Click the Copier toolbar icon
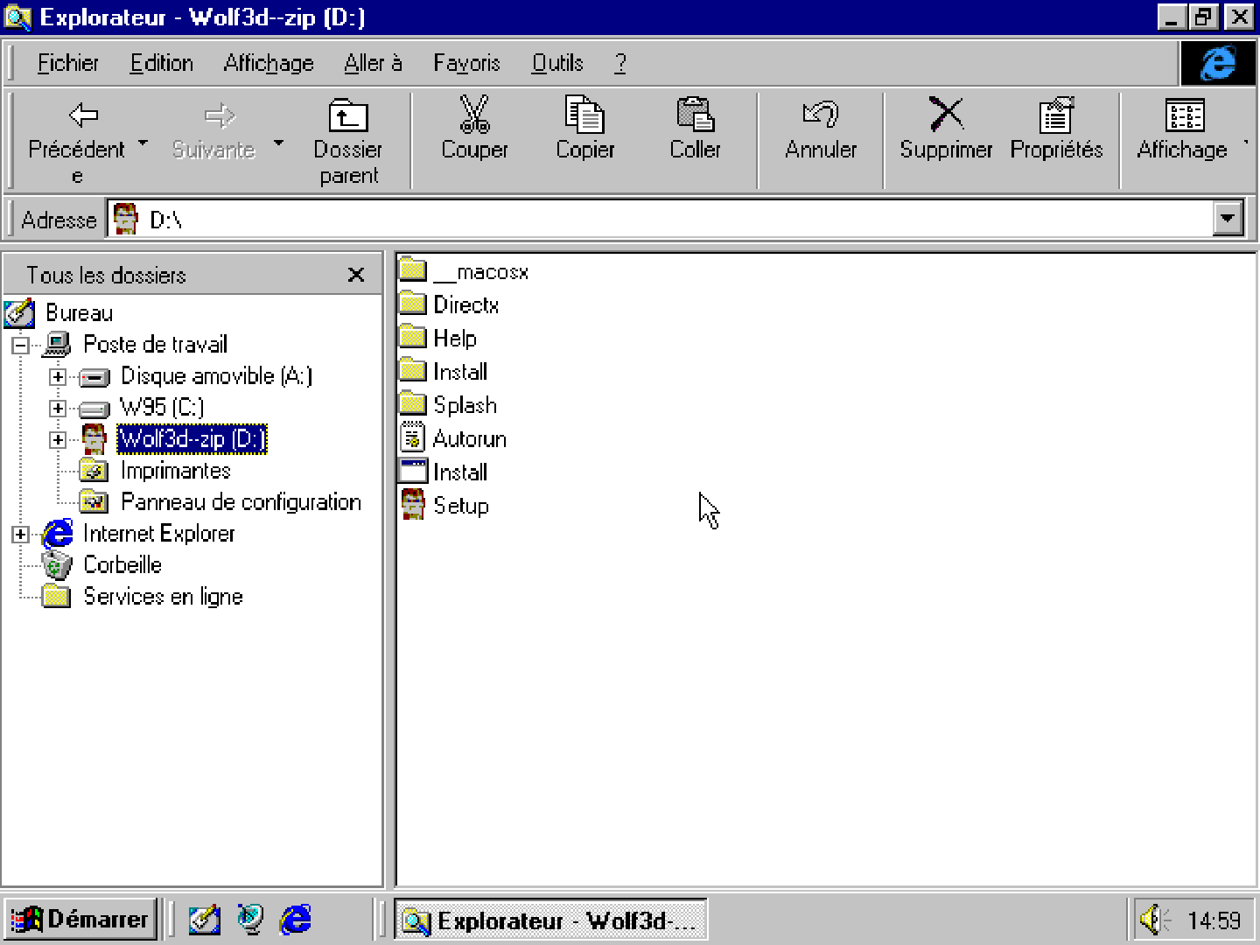This screenshot has height=945, width=1260. tap(584, 115)
